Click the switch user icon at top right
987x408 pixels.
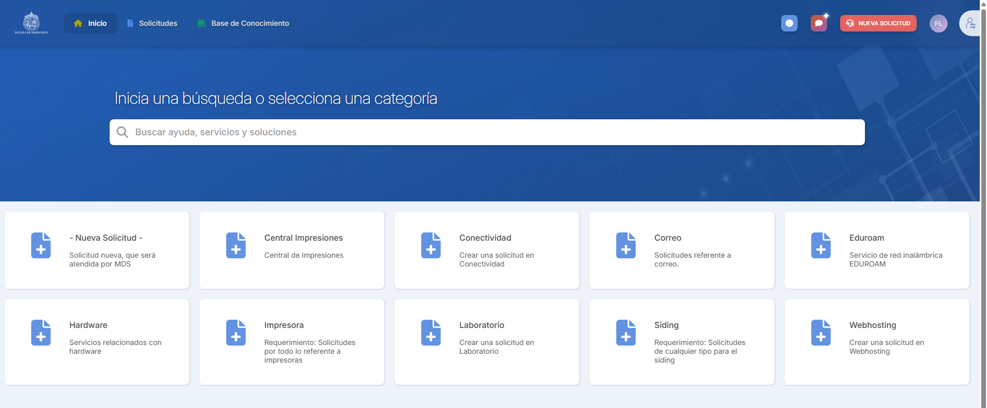[970, 24]
